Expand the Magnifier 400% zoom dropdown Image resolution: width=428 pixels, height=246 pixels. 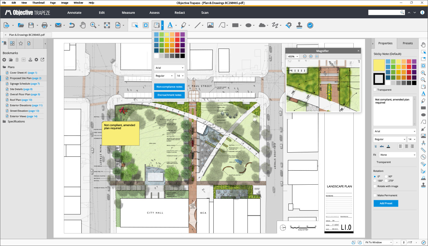tap(293, 56)
